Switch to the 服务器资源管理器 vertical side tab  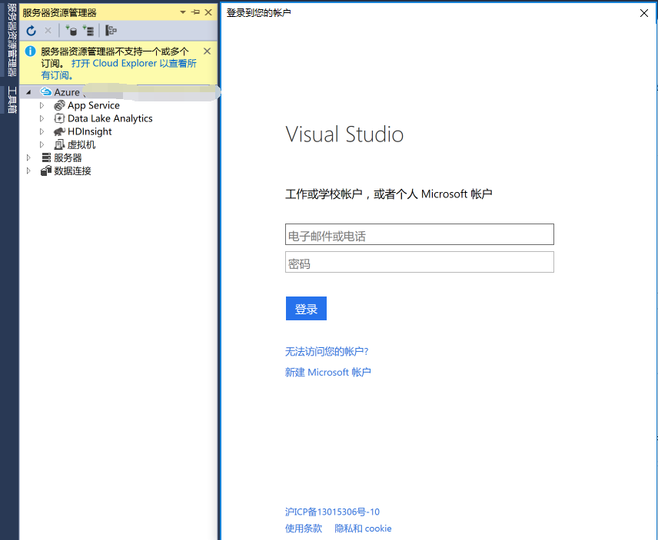click(12, 40)
